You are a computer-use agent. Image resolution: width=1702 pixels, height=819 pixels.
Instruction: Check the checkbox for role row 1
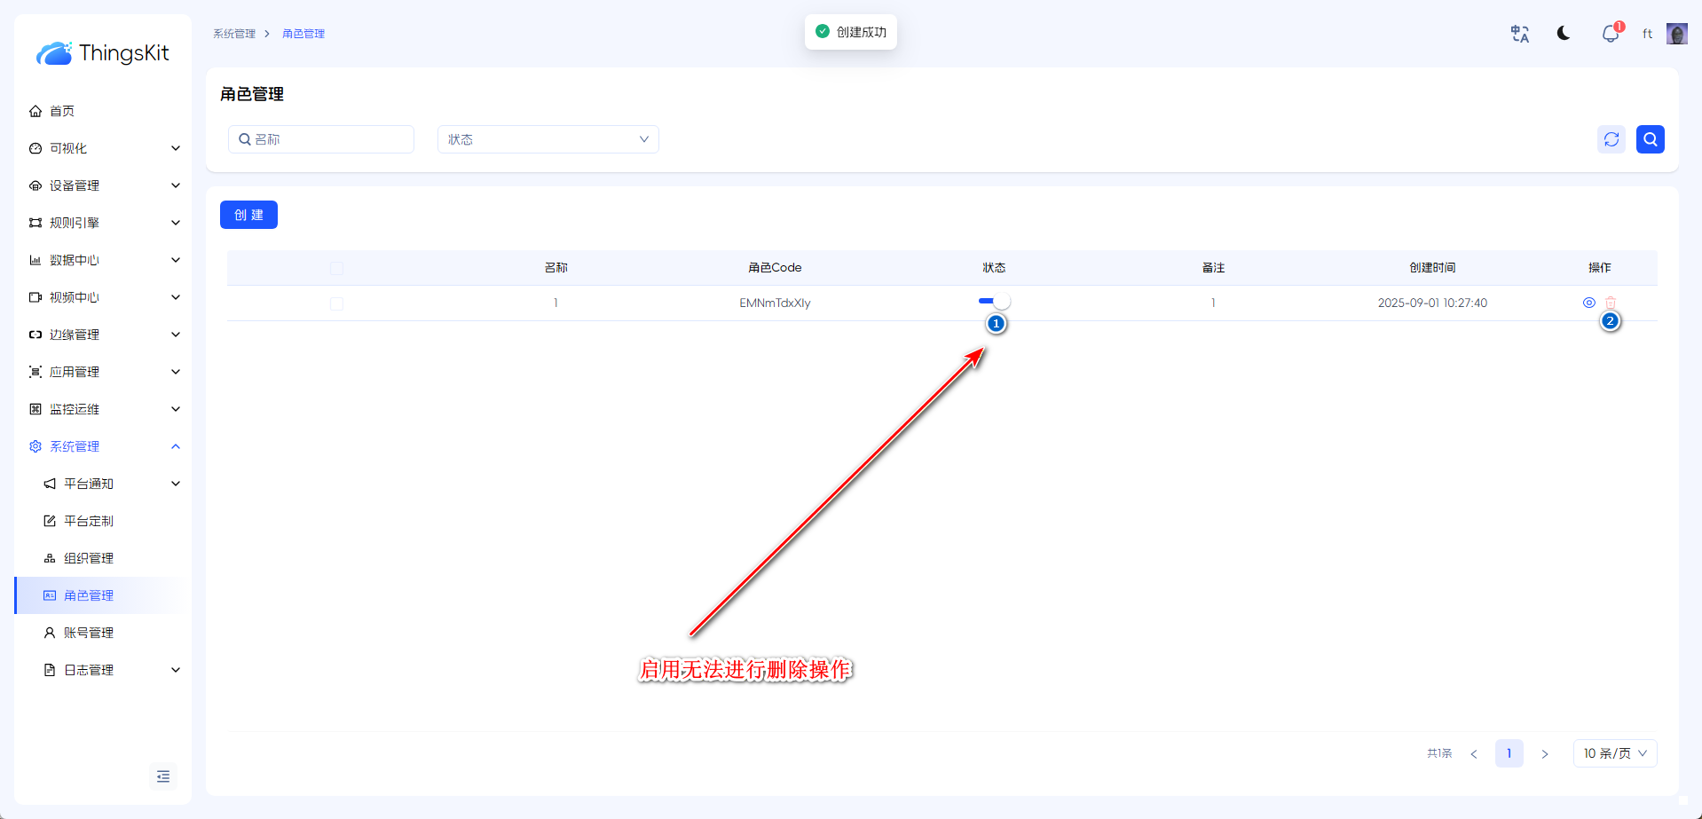(336, 303)
